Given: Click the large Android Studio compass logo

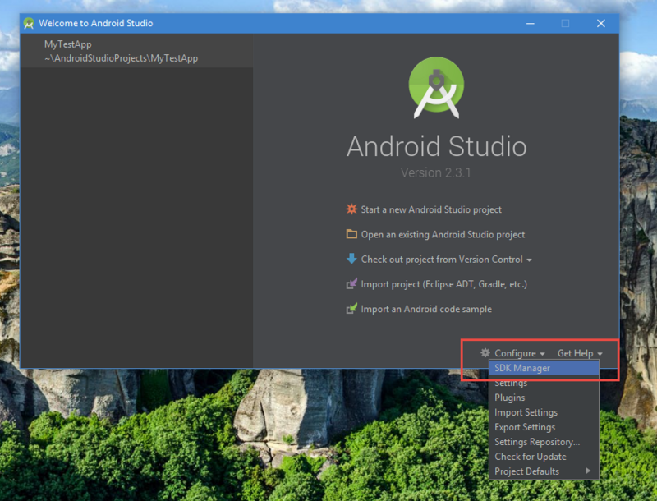Looking at the screenshot, I should (436, 87).
